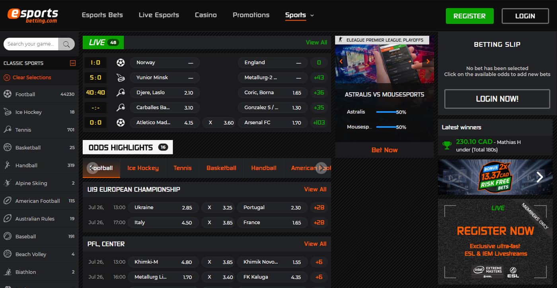
Task: Click the Baseball icon in the sidebar
Action: pos(8,236)
